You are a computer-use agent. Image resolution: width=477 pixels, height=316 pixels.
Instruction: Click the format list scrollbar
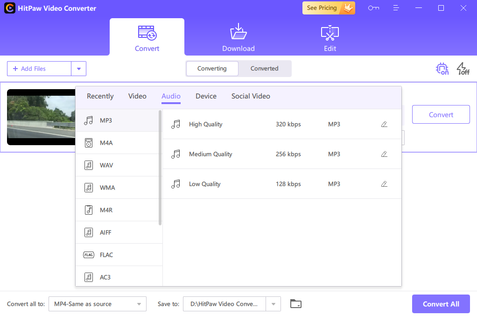(160, 168)
